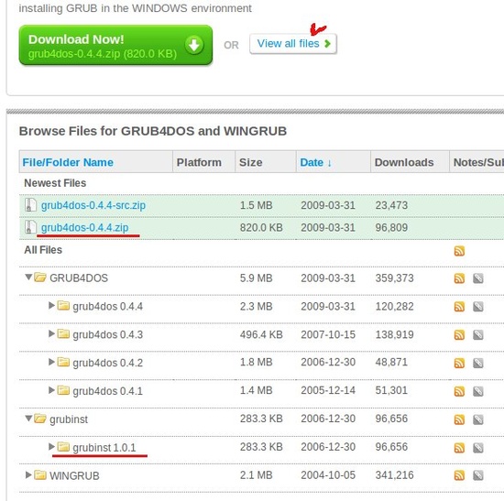
Task: Expand the grub4dos 0.4.4 folder arrow
Action: coord(51,305)
